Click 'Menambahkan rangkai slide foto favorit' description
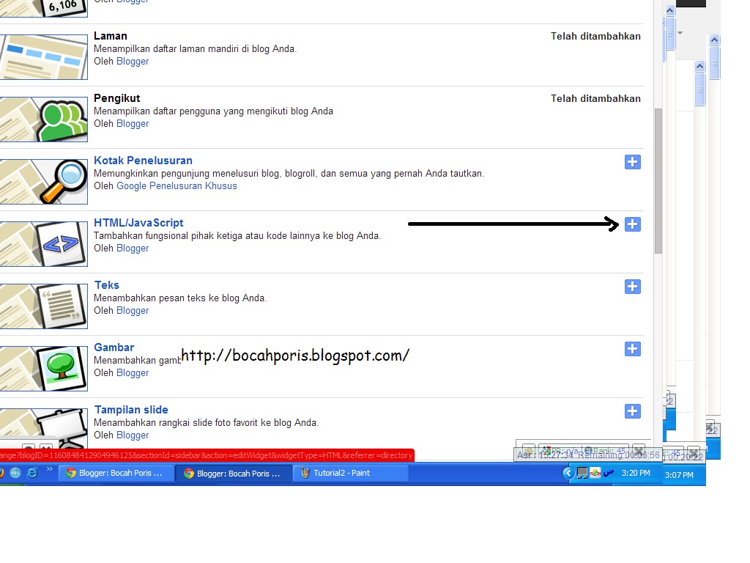Screen dimensions: 750x563 [206, 422]
